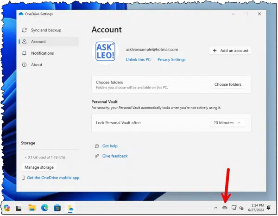Open Get the OneDrive mobile app link
The height and width of the screenshot is (216, 278).
click(53, 178)
